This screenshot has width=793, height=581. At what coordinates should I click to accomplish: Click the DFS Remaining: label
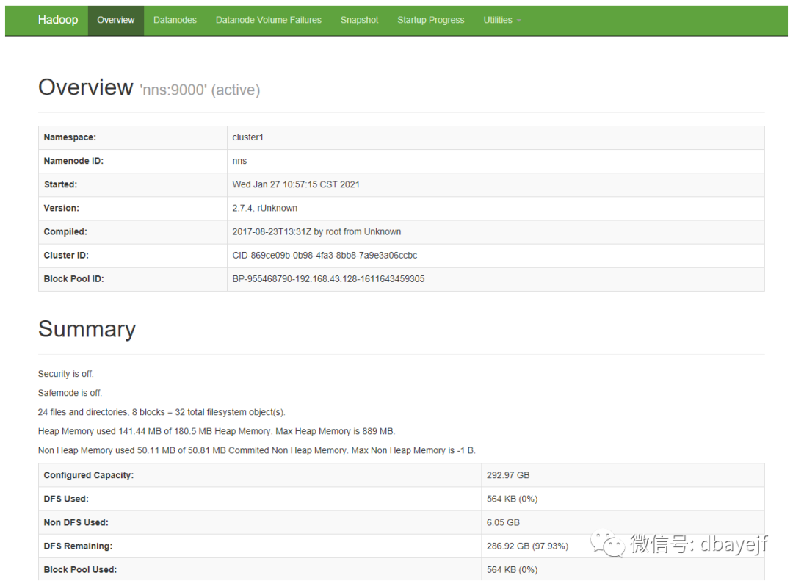click(78, 546)
